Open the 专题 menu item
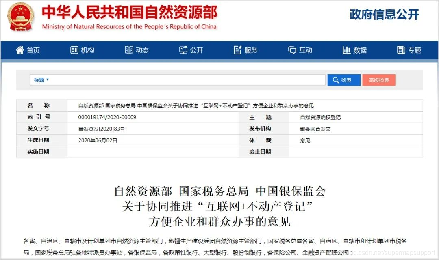439x260 pixels. click(409, 50)
